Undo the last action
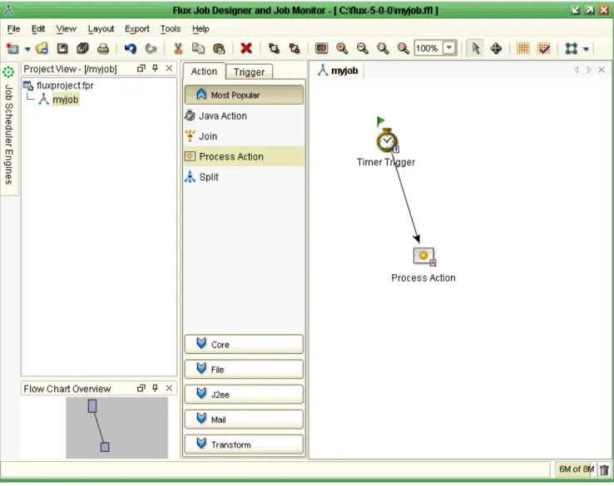Screen dimensions: 614x486 click(131, 48)
